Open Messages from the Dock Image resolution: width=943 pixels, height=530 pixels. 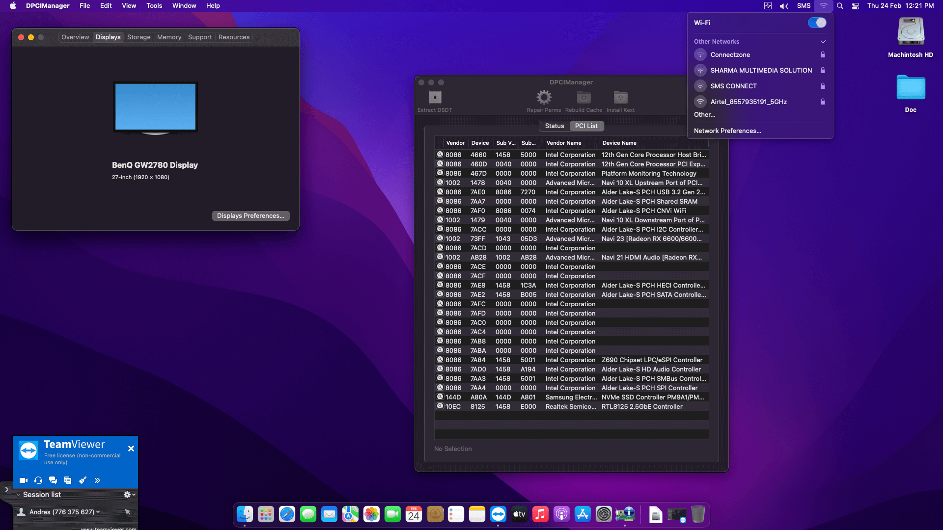click(x=308, y=514)
